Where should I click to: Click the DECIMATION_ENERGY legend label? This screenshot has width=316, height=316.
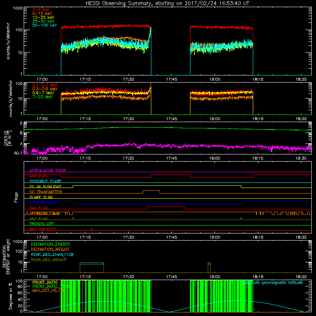point(51,244)
